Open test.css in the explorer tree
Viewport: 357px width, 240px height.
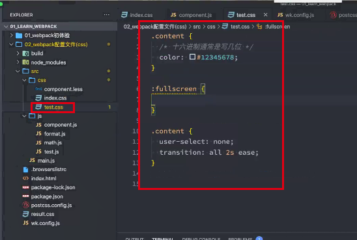pos(53,107)
